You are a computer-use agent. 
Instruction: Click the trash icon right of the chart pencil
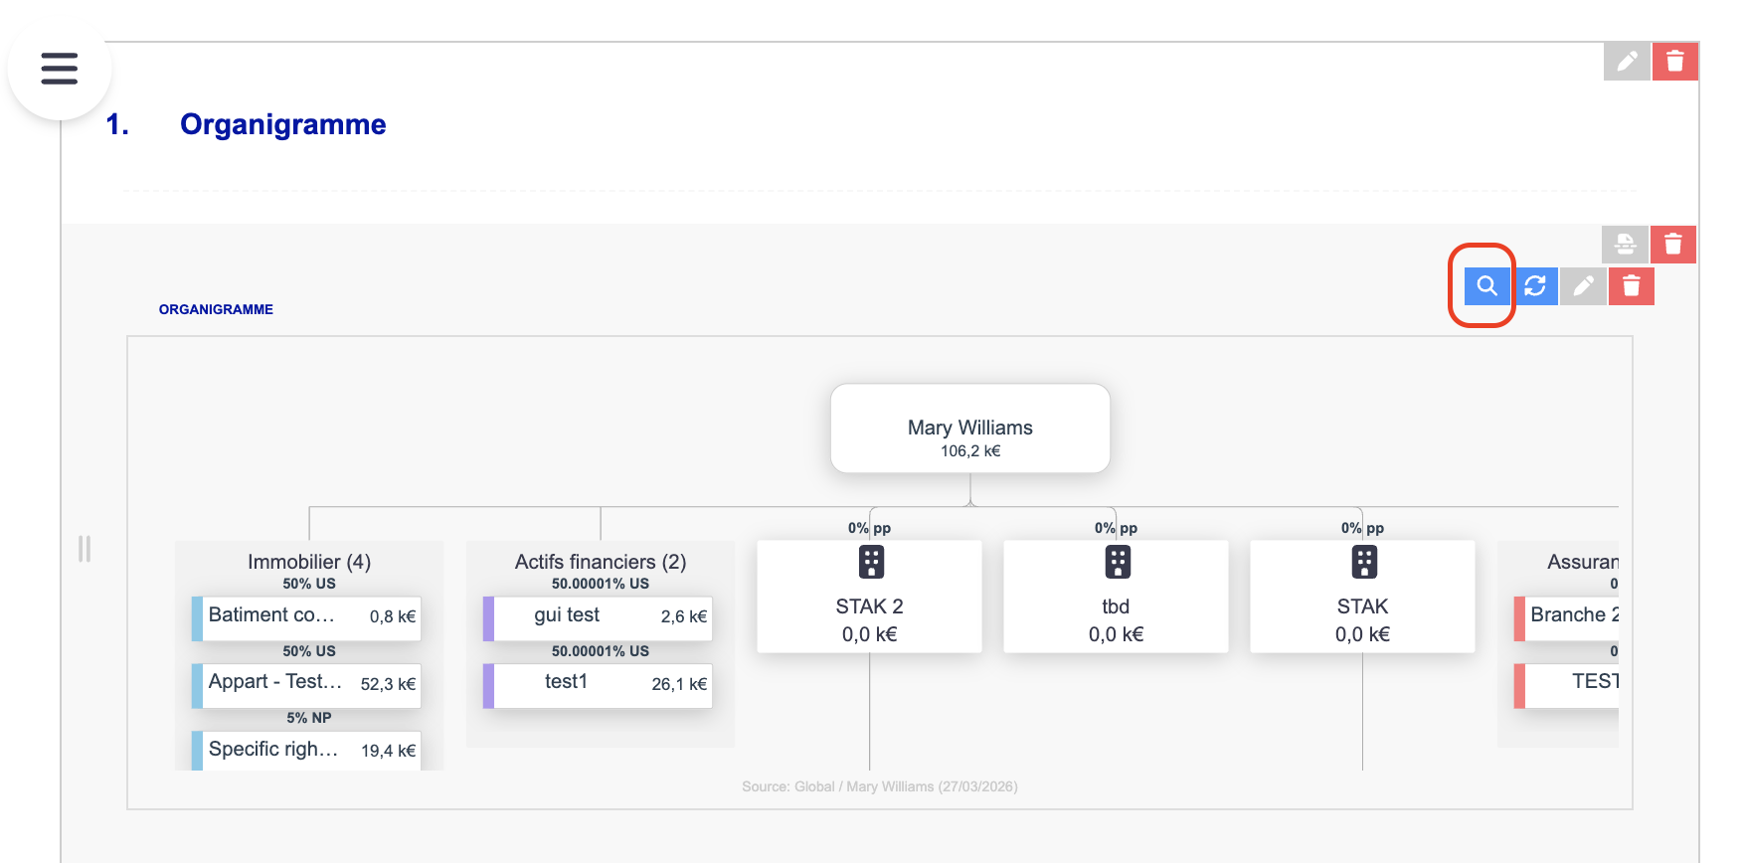click(x=1632, y=286)
